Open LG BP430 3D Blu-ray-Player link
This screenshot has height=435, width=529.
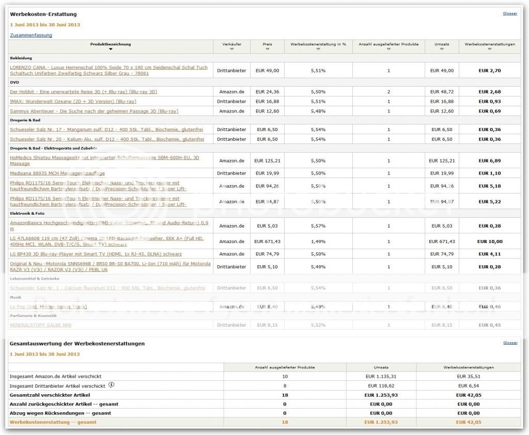pos(96,254)
